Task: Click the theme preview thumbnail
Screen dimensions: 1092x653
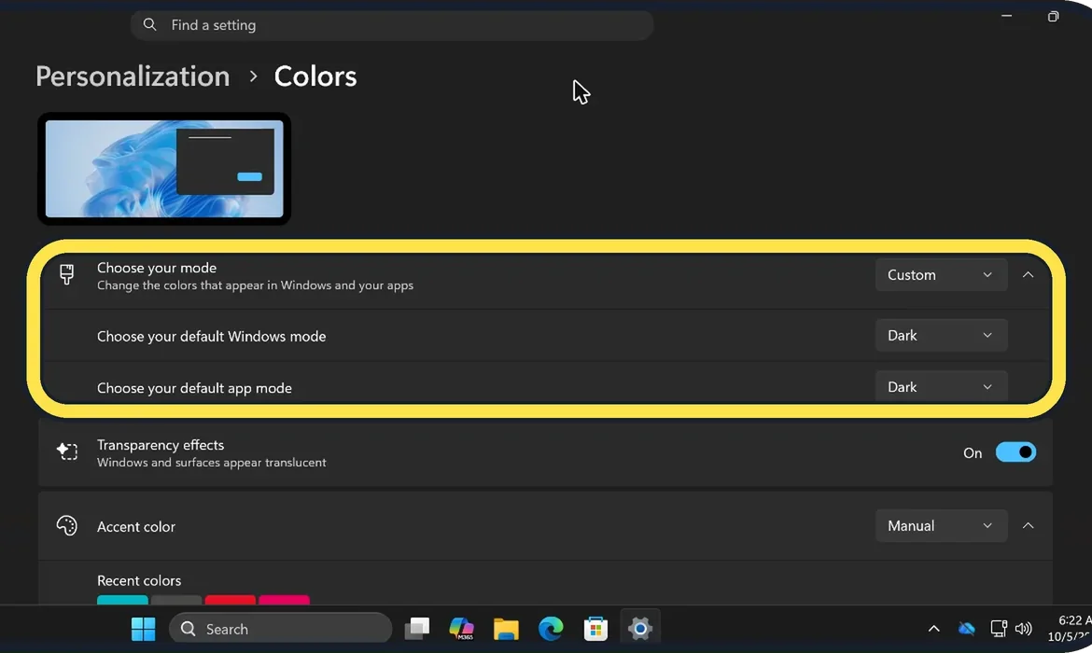Action: [164, 169]
